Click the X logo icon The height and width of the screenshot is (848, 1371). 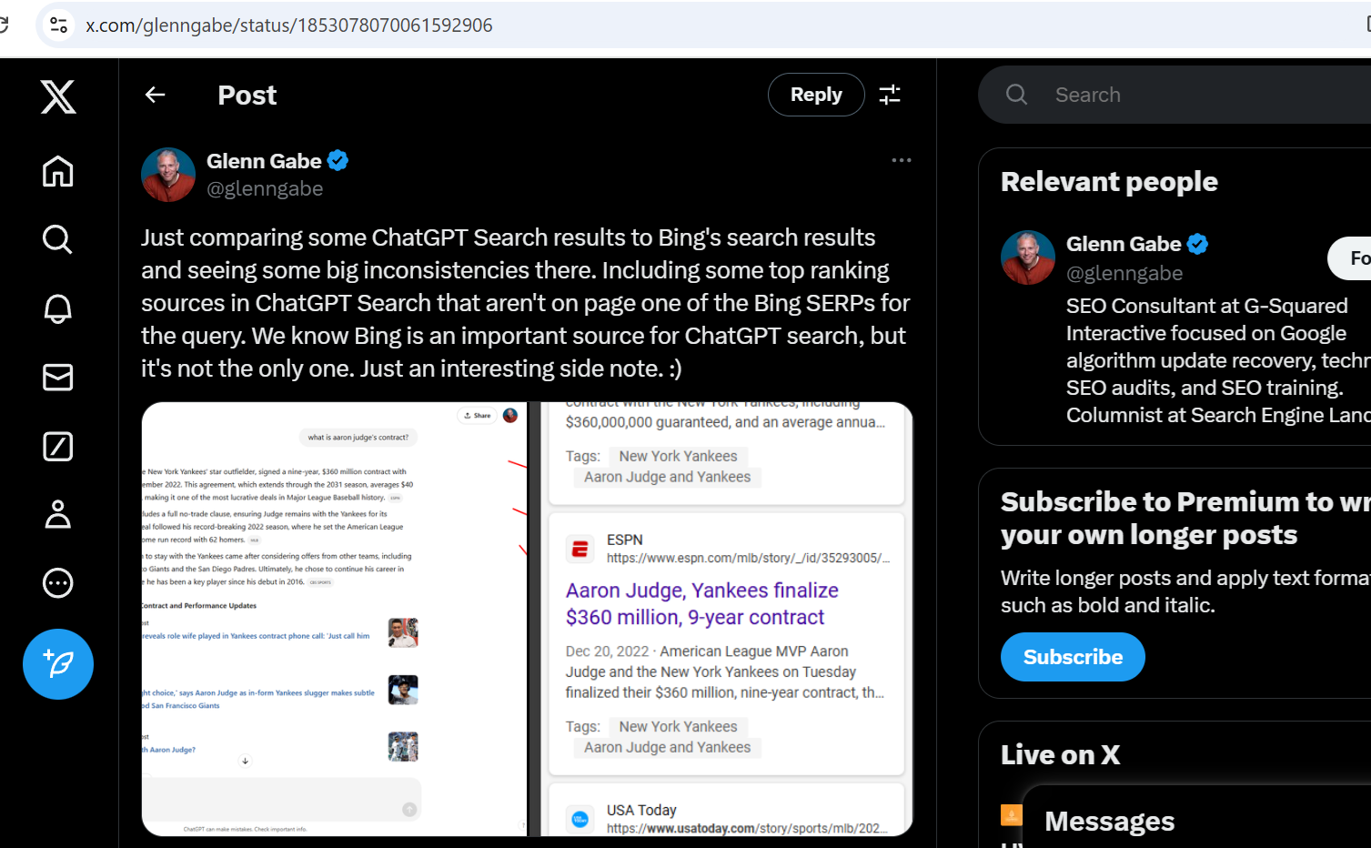pyautogui.click(x=58, y=96)
